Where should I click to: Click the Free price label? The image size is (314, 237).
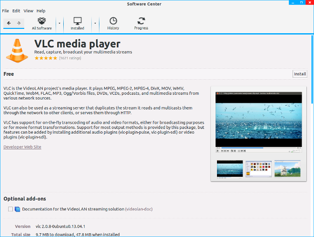point(9,74)
